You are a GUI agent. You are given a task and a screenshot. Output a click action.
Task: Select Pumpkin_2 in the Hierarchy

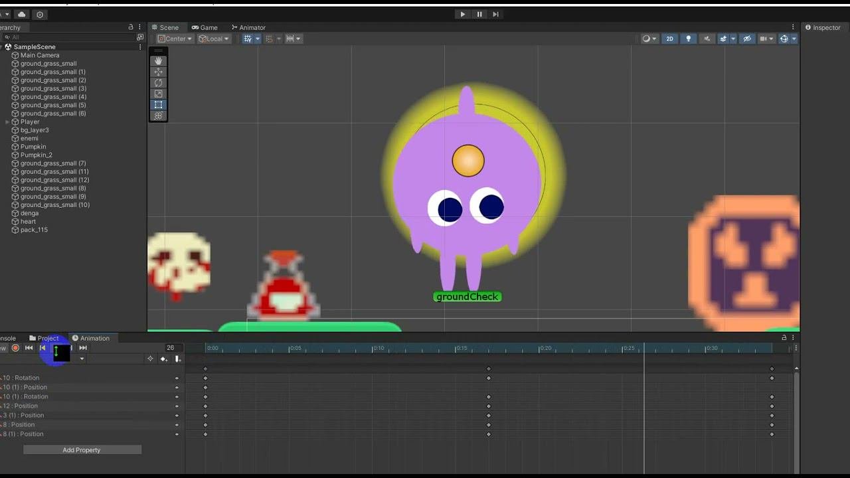36,155
